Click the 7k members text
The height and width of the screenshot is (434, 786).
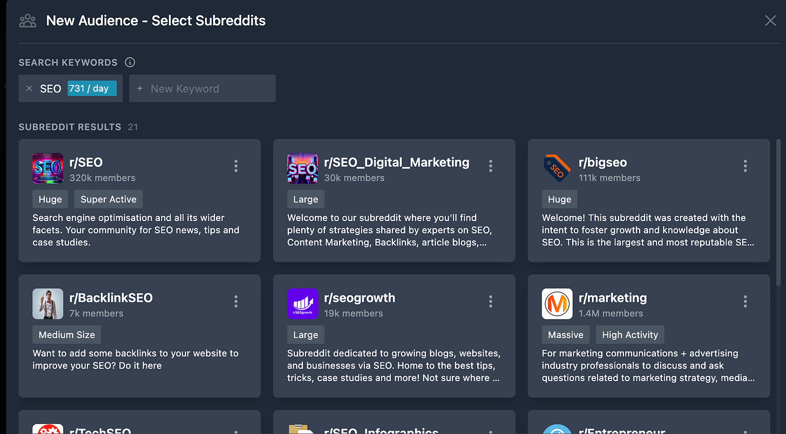click(97, 313)
